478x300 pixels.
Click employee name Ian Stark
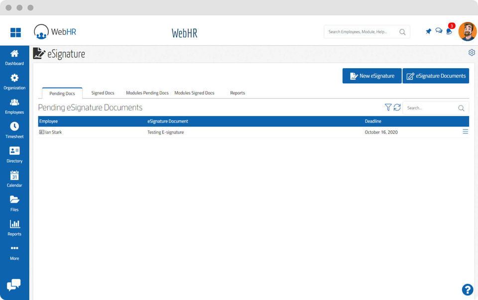[53, 132]
